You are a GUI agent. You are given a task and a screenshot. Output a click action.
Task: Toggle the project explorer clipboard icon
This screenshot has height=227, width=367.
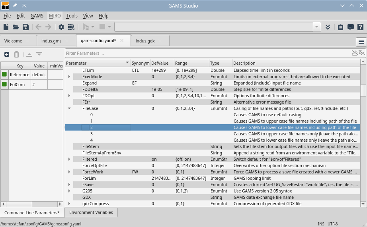pyautogui.click(x=340, y=27)
